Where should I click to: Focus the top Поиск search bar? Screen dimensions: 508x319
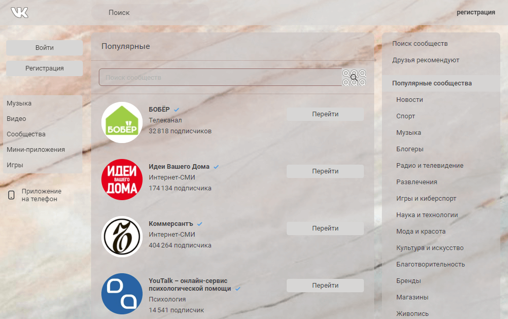click(x=150, y=12)
